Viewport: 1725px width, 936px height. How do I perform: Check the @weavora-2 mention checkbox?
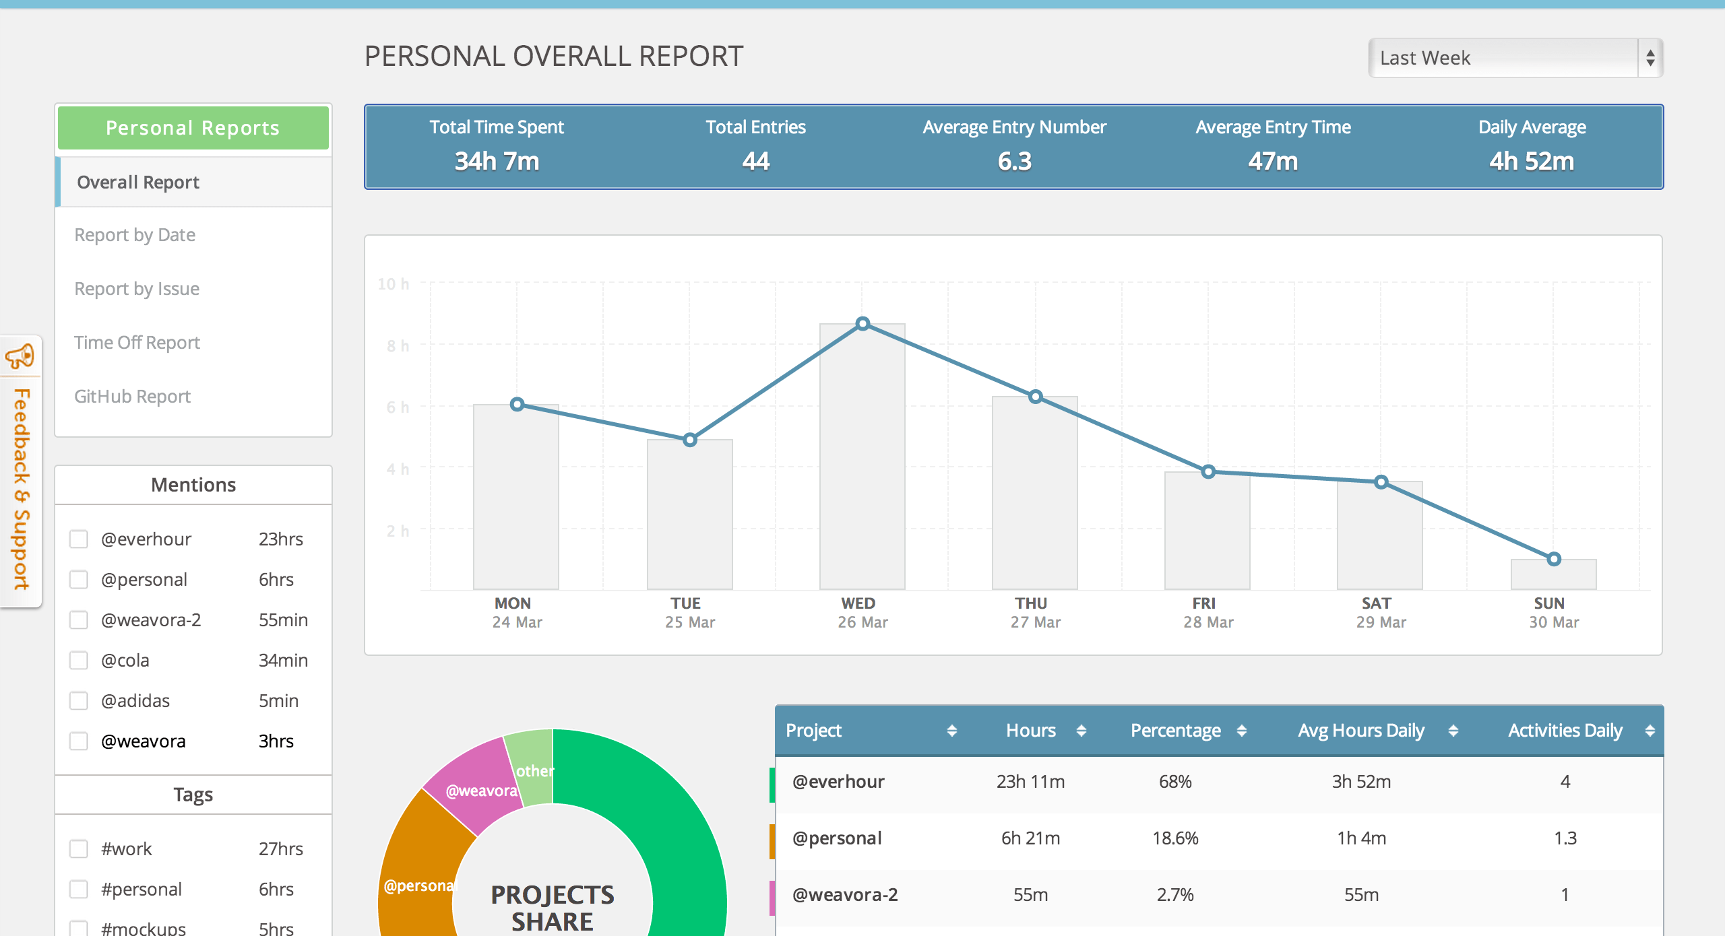79,620
